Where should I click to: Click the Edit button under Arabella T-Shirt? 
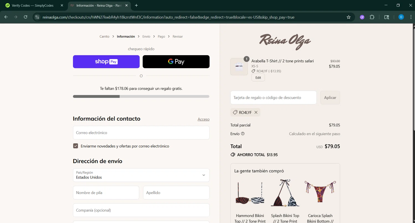click(258, 78)
